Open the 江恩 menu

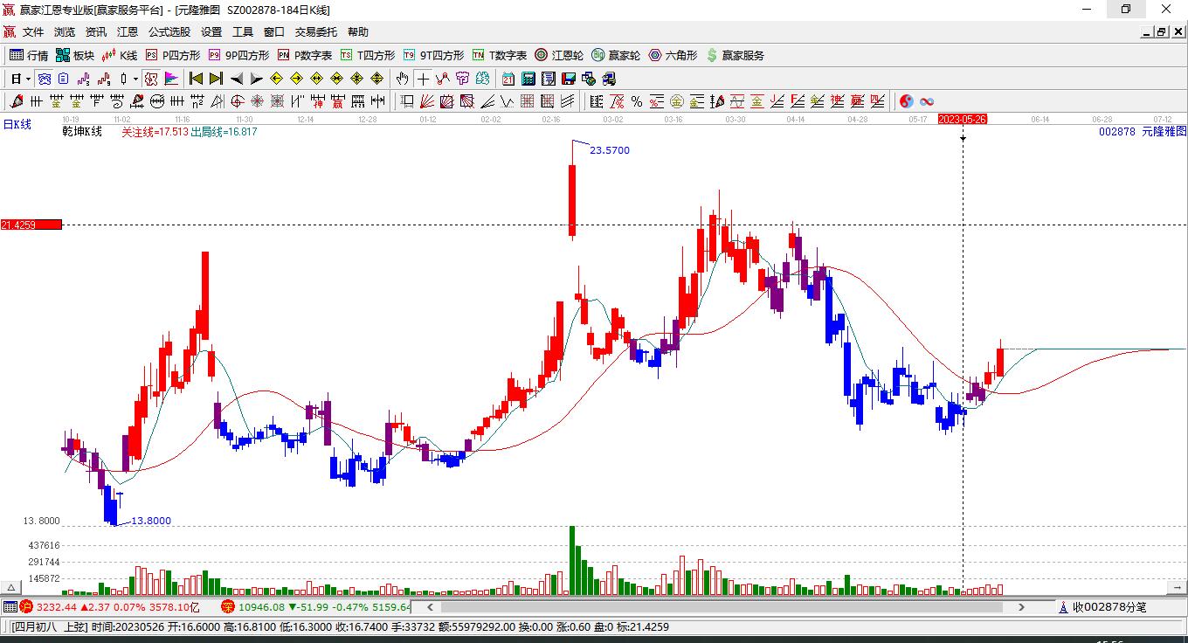pos(128,32)
